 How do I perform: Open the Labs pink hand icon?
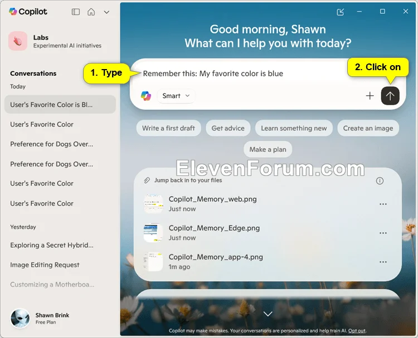click(x=18, y=41)
